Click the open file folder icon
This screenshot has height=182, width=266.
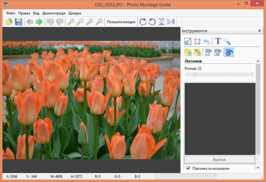[x=9, y=22]
